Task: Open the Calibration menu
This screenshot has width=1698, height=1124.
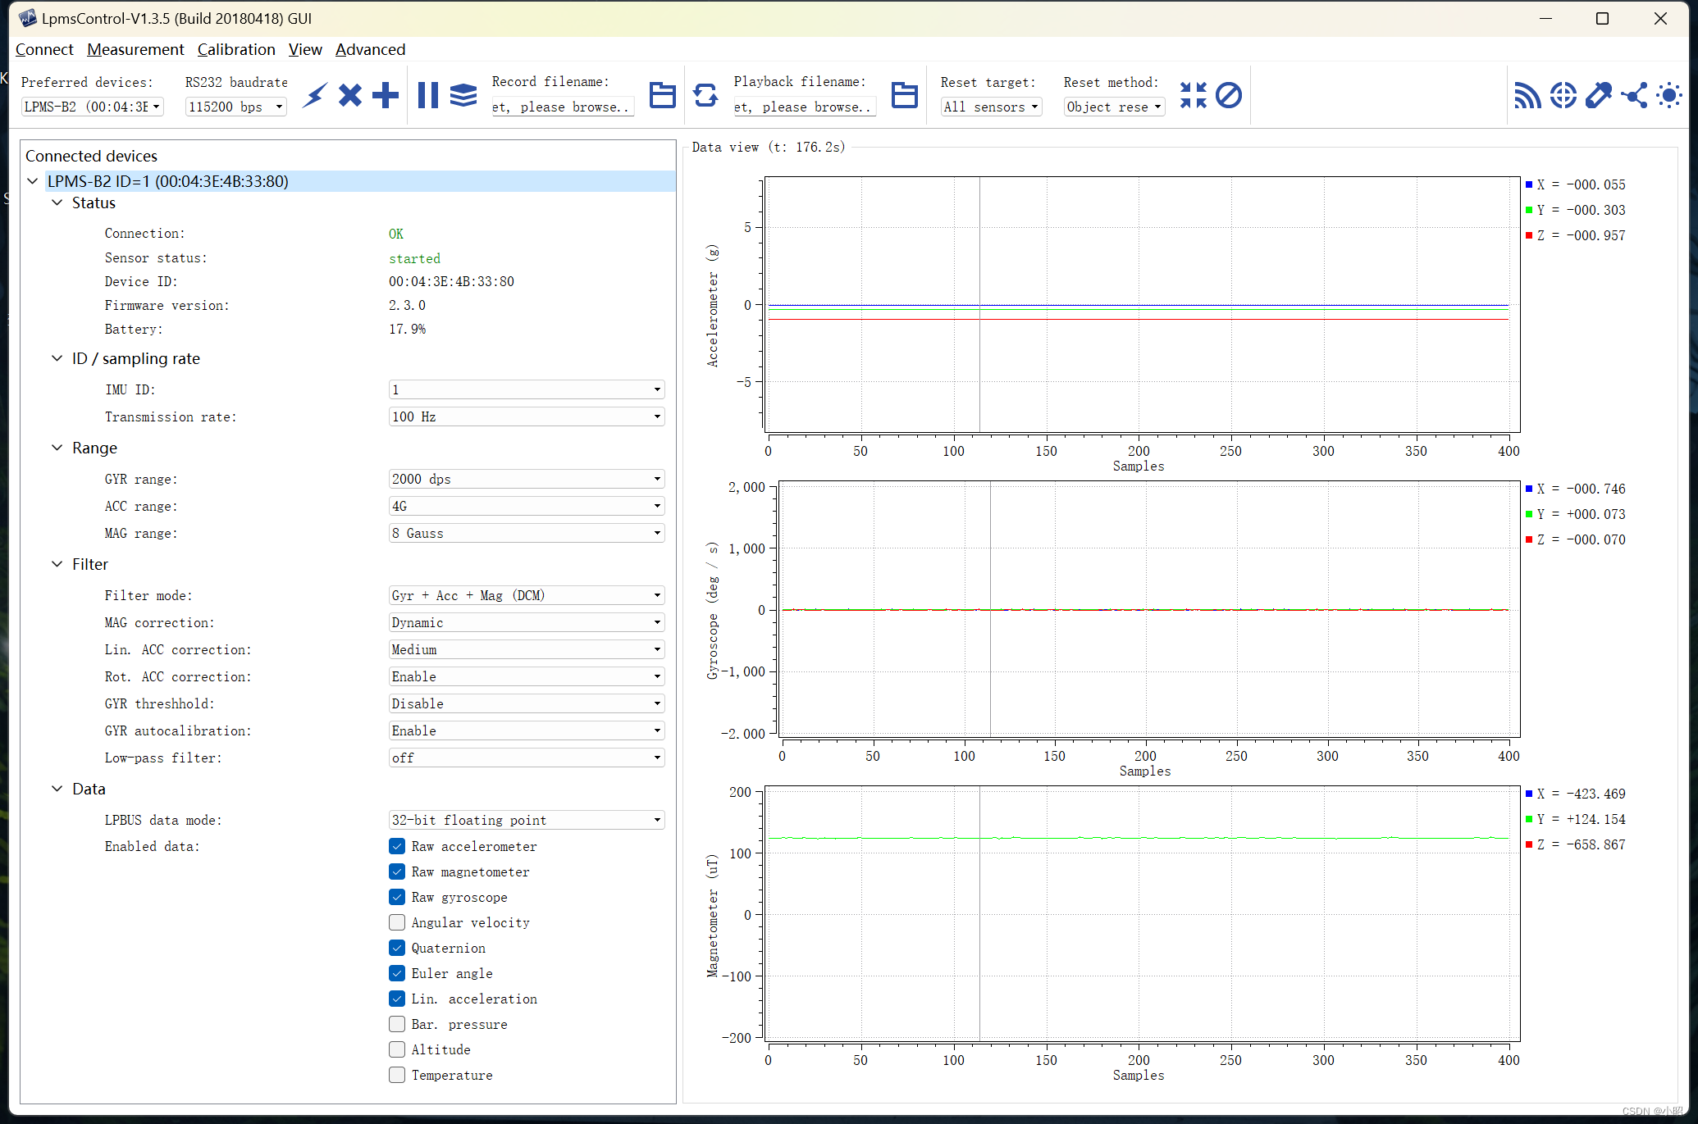Action: pyautogui.click(x=236, y=49)
